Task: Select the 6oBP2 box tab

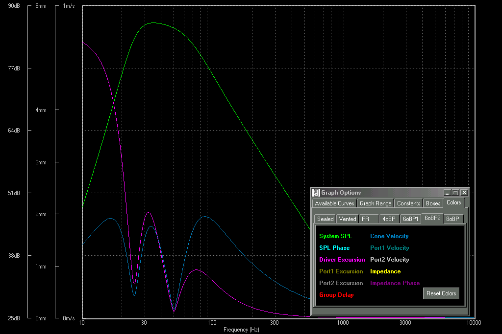Action: coord(432,218)
